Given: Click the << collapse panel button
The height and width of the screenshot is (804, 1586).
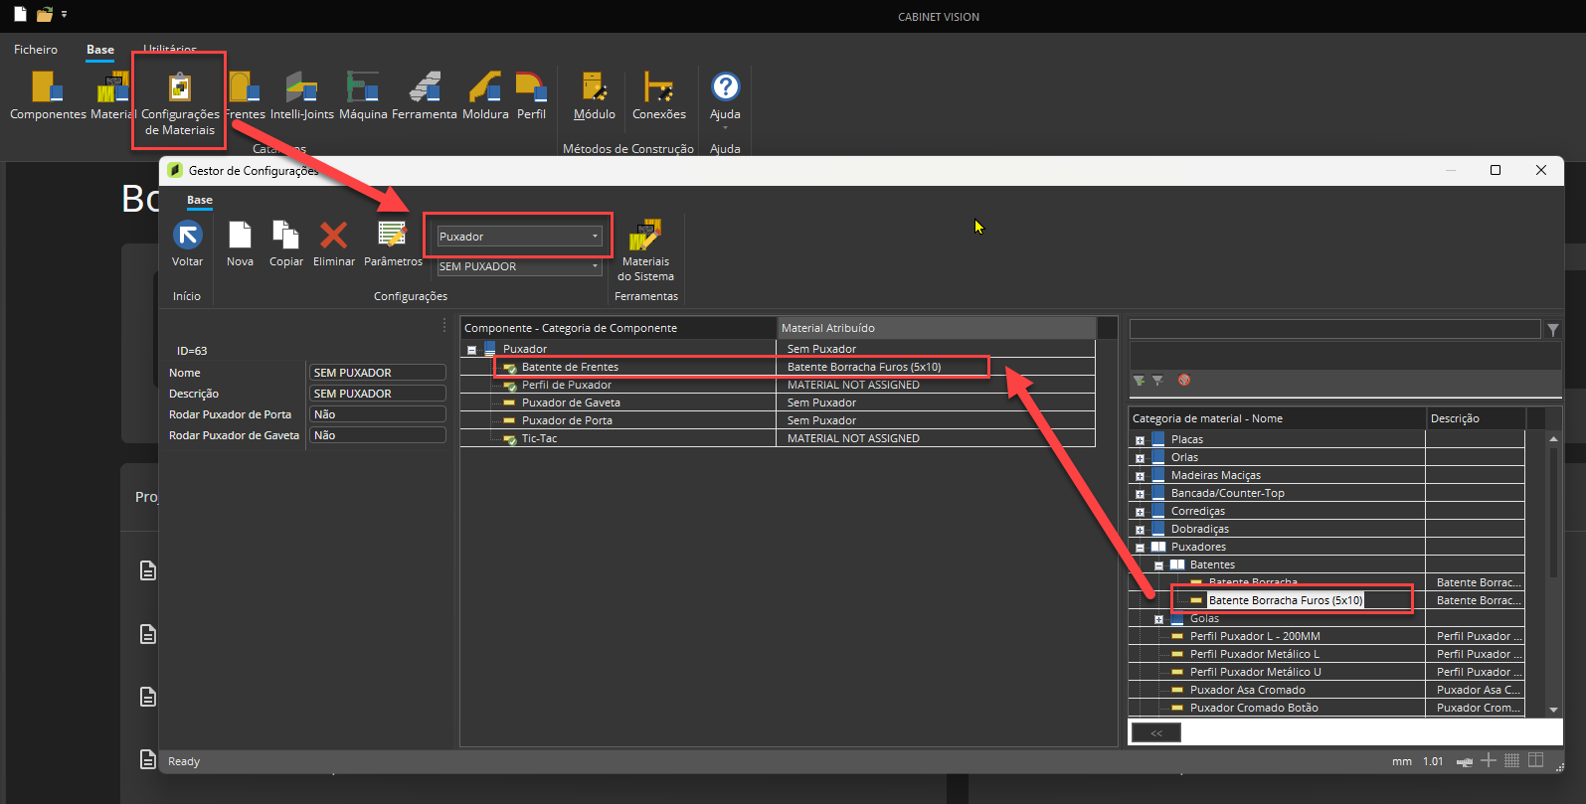Looking at the screenshot, I should tap(1155, 732).
